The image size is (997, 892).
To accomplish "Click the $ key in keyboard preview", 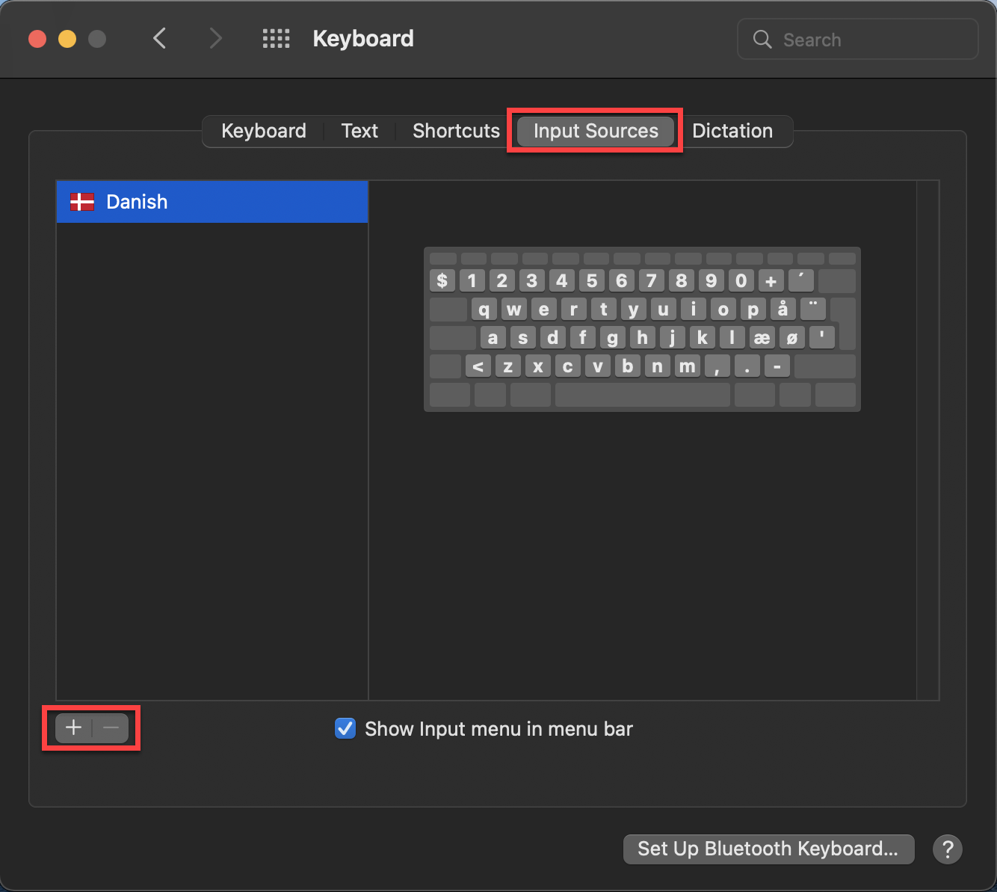I will click(x=442, y=280).
